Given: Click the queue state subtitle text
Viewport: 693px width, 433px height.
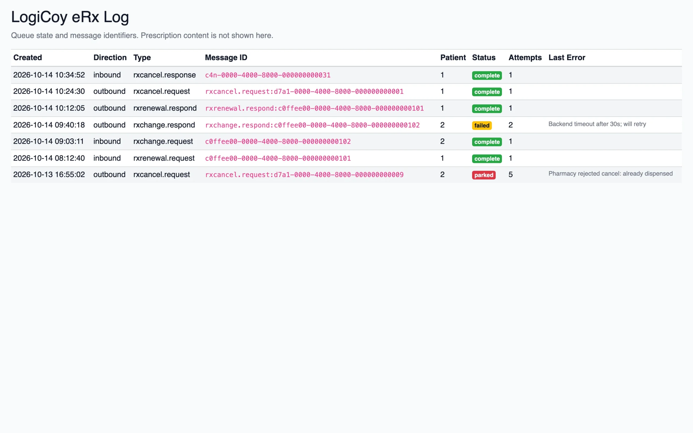Looking at the screenshot, I should point(142,35).
